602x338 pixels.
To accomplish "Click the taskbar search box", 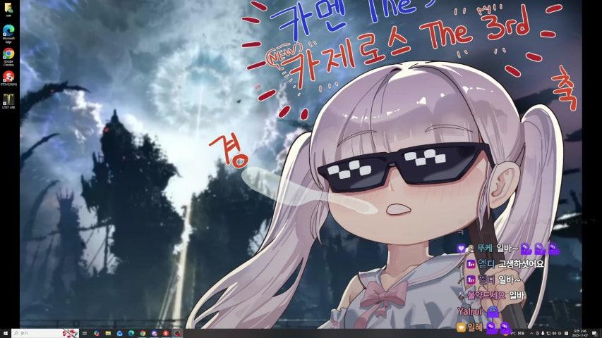I will [45, 333].
